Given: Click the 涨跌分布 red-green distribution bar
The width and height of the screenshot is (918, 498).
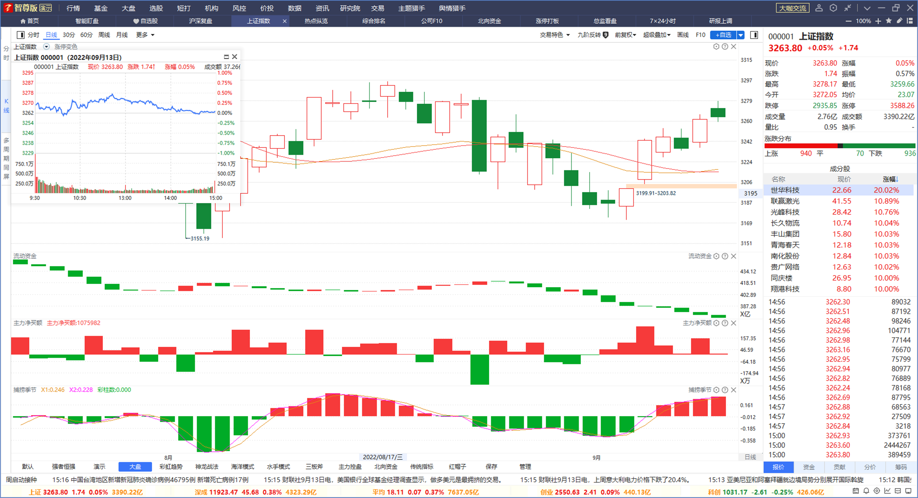Looking at the screenshot, I should point(839,146).
